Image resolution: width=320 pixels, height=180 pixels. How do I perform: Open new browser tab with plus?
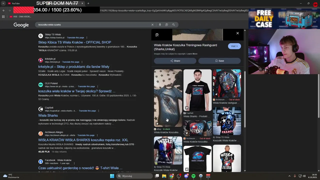point(88,3)
